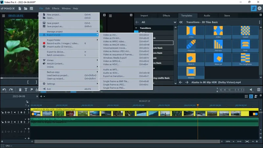Expand the dropdown arrow beside new tab plus
The width and height of the screenshot is (263, 148).
(44, 96)
